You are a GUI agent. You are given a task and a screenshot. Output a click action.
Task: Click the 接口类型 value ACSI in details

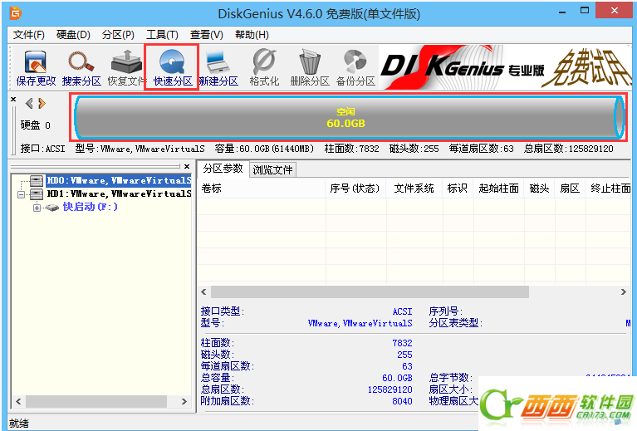(x=402, y=311)
